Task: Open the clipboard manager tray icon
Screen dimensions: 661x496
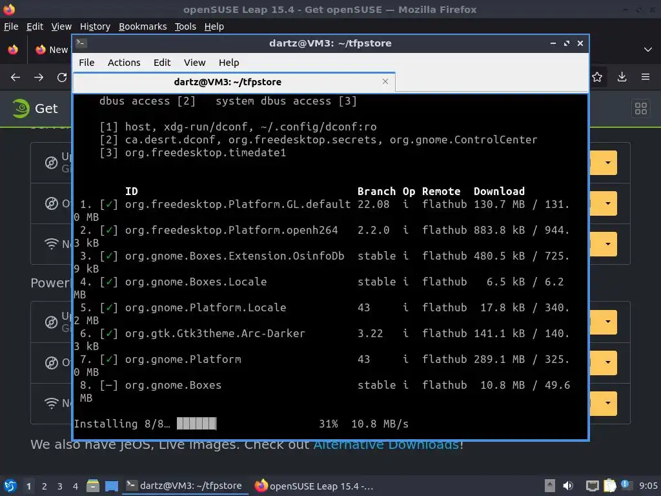Action: 610,486
